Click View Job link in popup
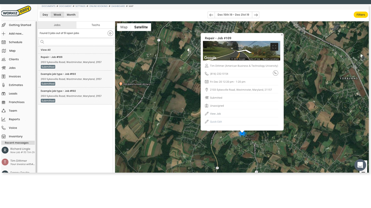The image size is (371, 208). 216,114
